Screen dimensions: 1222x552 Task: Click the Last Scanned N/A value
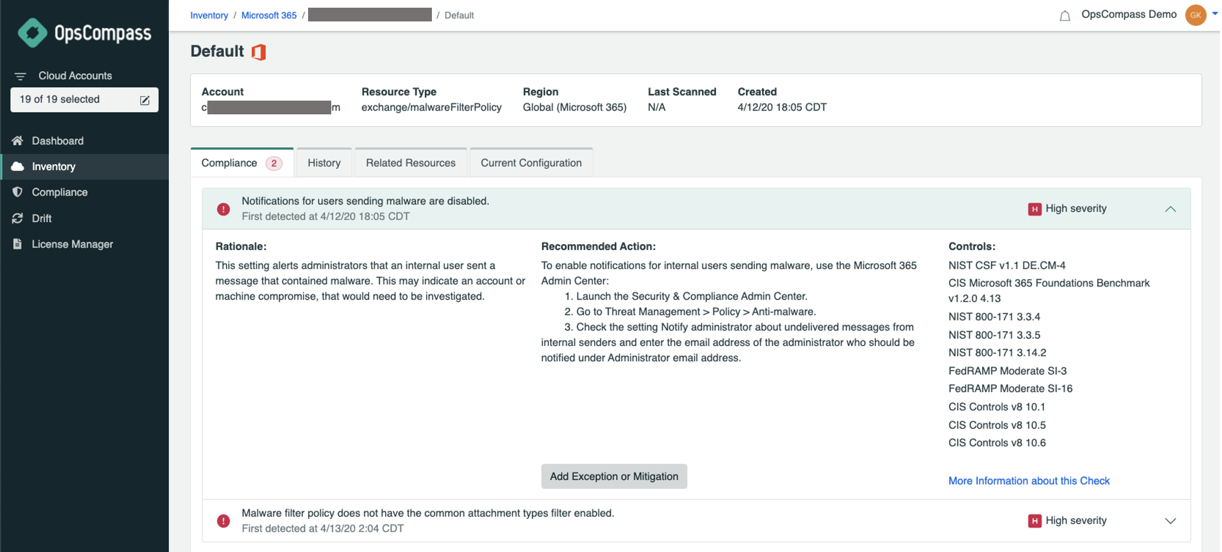[x=656, y=107]
